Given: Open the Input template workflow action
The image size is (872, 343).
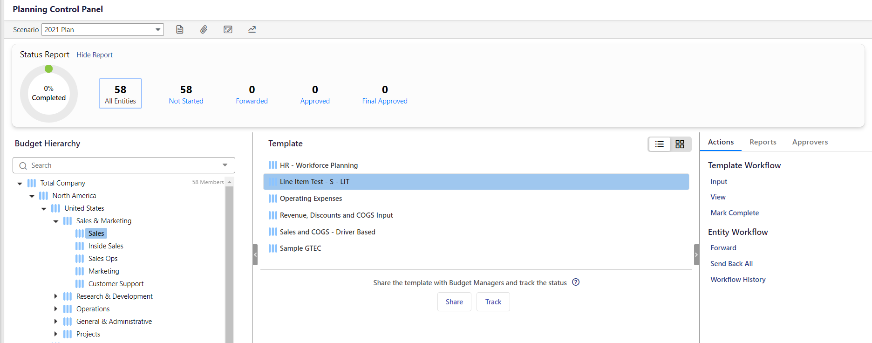Looking at the screenshot, I should click(719, 182).
